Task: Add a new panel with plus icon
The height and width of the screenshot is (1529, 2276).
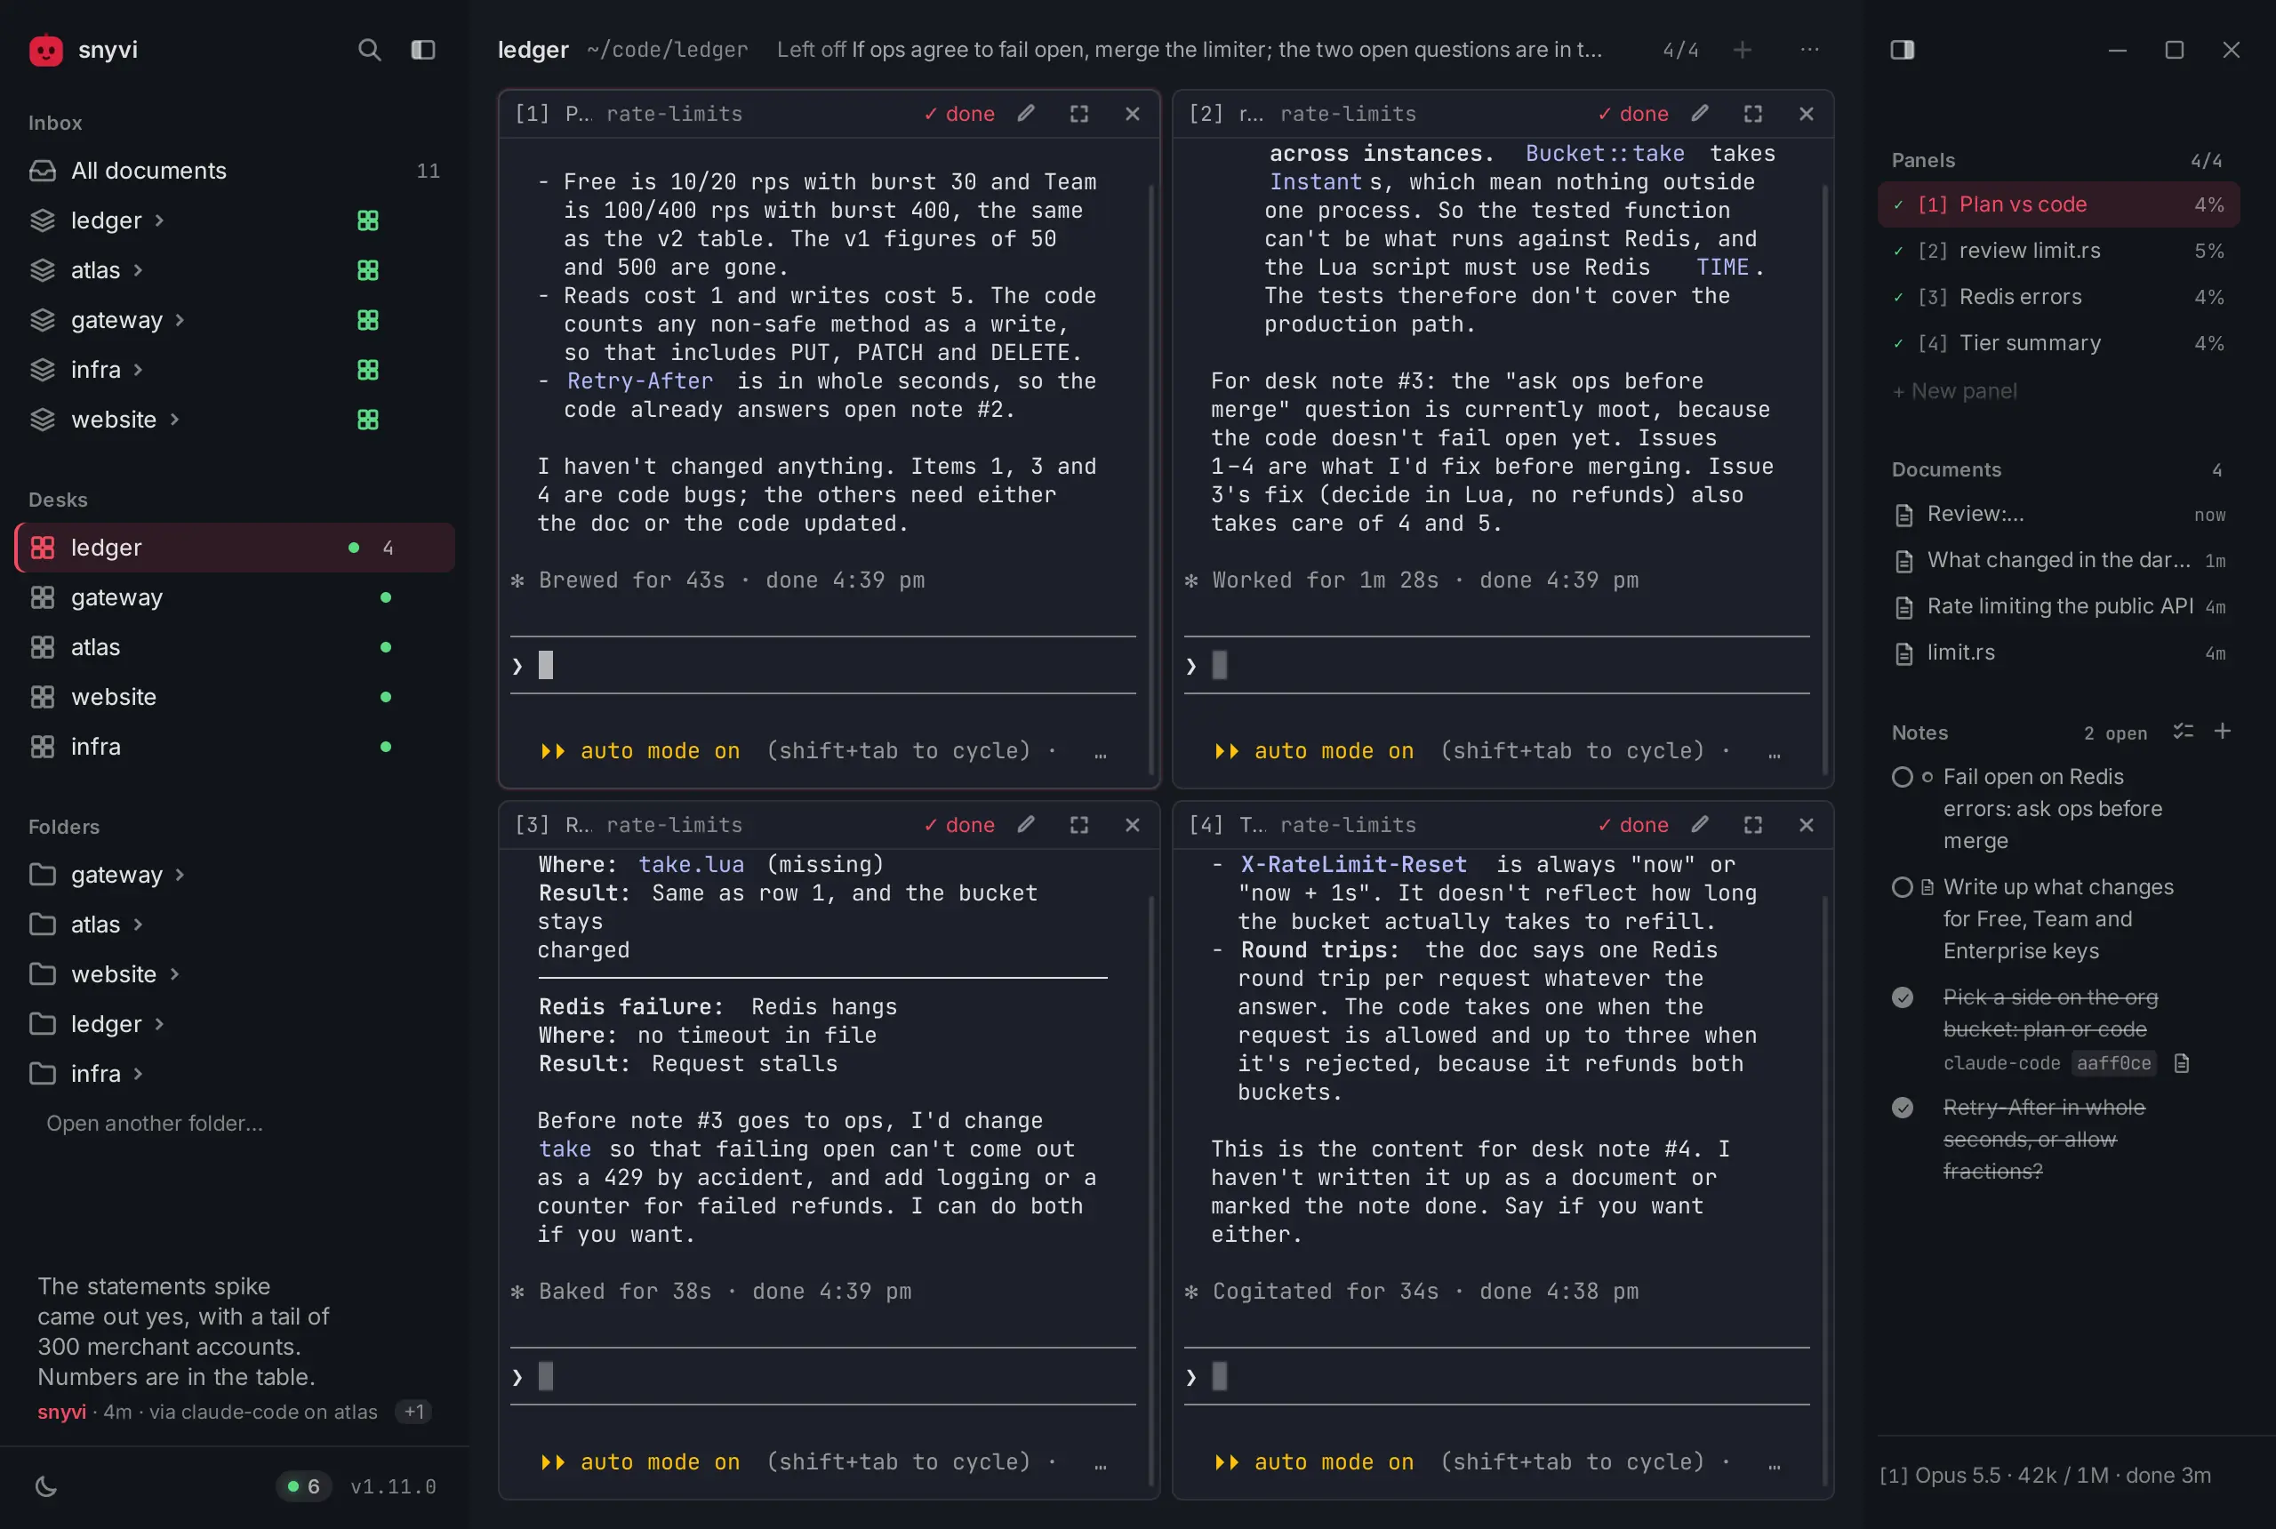Action: 1742,50
